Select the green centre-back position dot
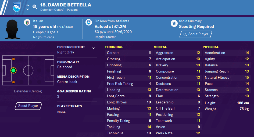Image resolution: width=254 pixels, height=137 pixels. 13,70
